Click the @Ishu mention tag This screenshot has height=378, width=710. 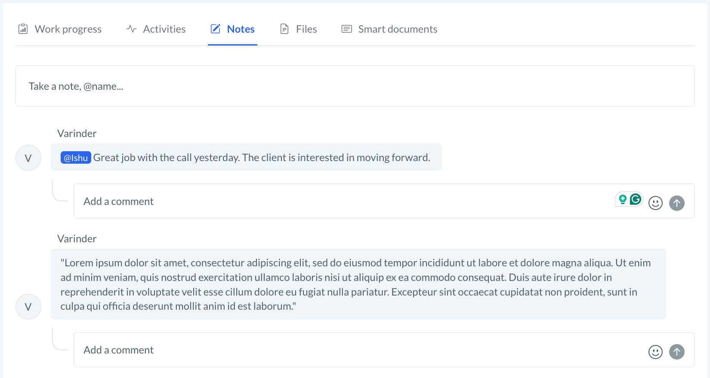(x=76, y=158)
